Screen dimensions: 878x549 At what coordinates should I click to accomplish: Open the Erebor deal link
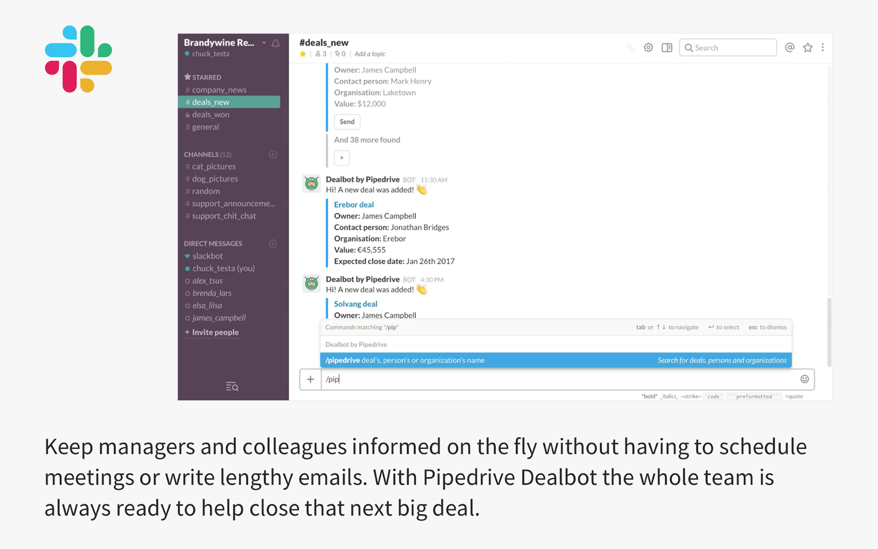pyautogui.click(x=354, y=204)
